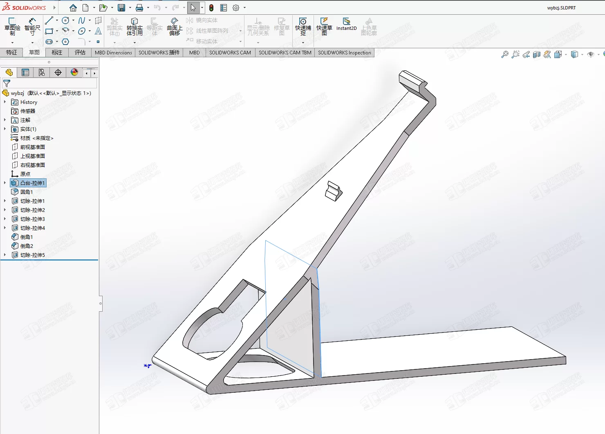This screenshot has width=605, height=434.
Task: Open DisplayManager color sphere tab
Action: pyautogui.click(x=74, y=72)
